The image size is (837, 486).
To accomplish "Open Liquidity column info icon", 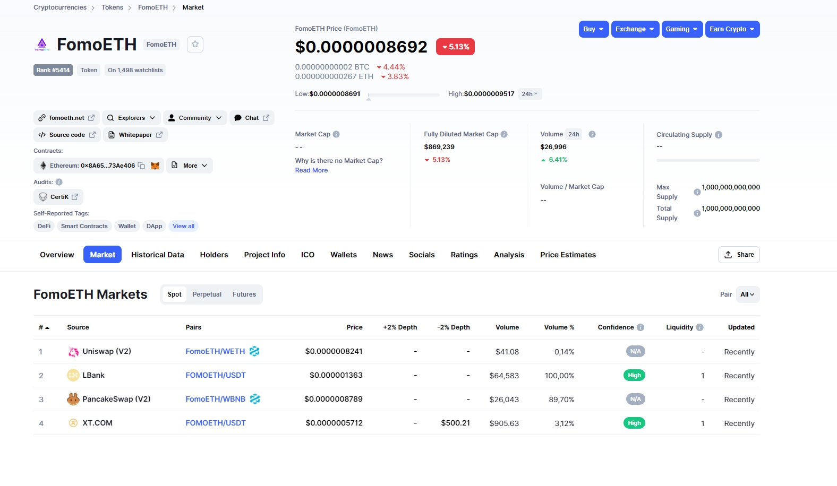I will tap(700, 327).
